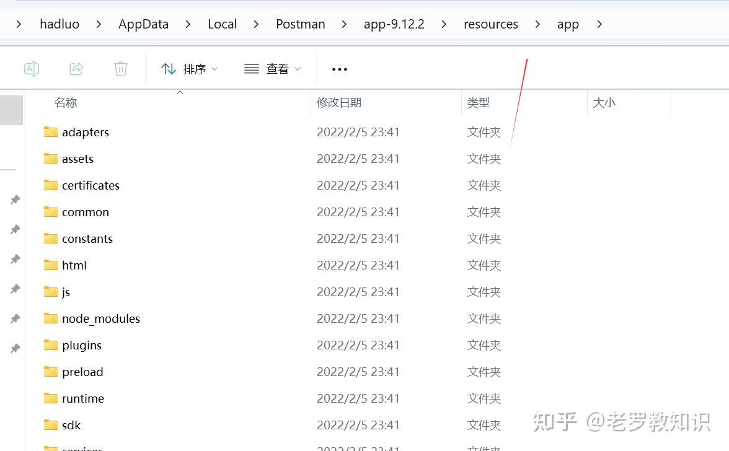Sort by 名称 column header

[66, 103]
